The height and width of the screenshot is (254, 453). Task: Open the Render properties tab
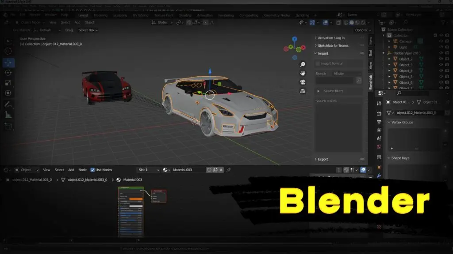tap(379, 113)
